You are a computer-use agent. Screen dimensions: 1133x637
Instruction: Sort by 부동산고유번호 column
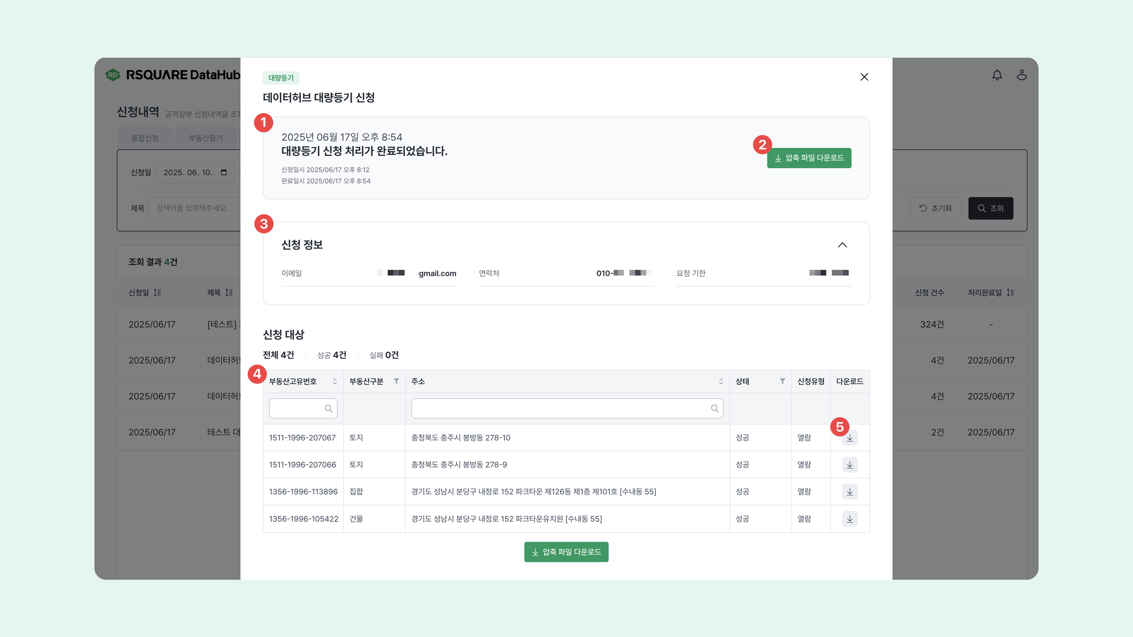coord(335,381)
